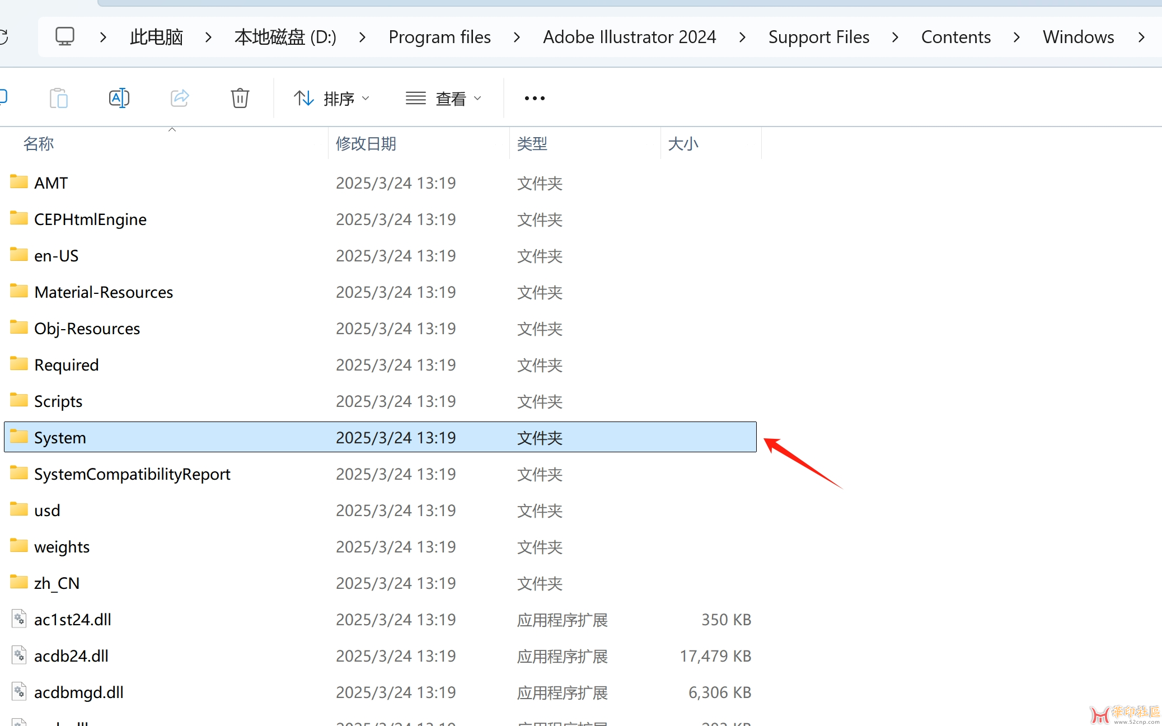Open the 排序 sort dropdown
Viewport: 1162px width, 726px height.
(331, 99)
